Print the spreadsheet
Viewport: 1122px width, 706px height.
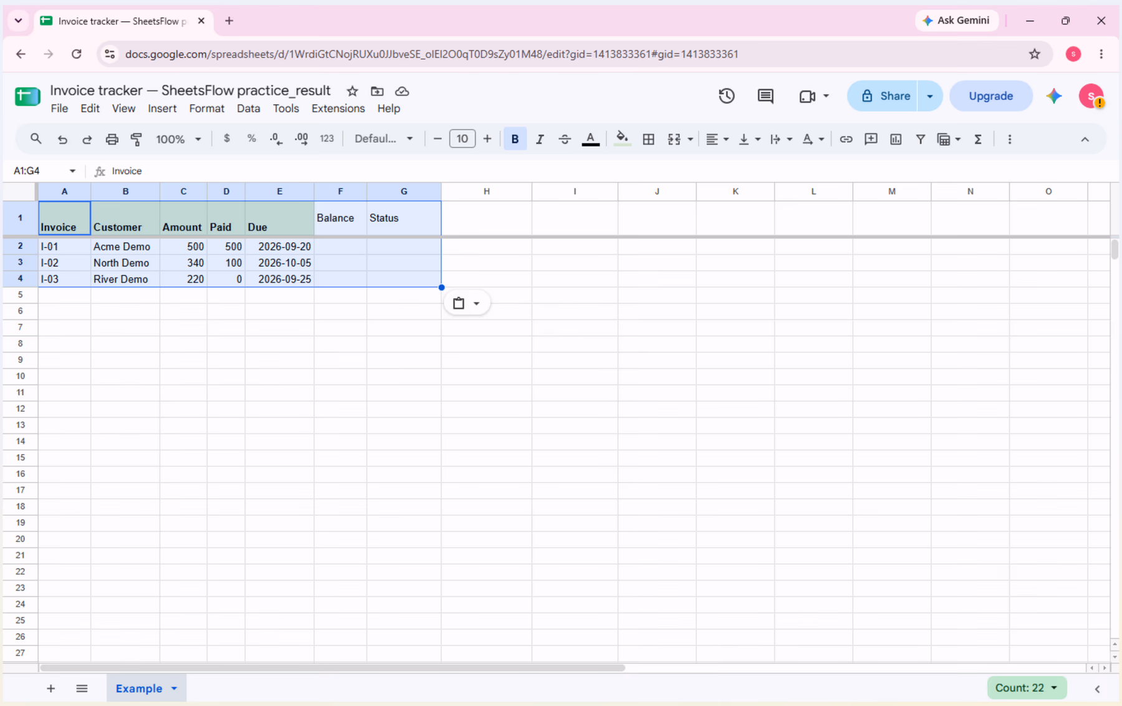click(112, 139)
